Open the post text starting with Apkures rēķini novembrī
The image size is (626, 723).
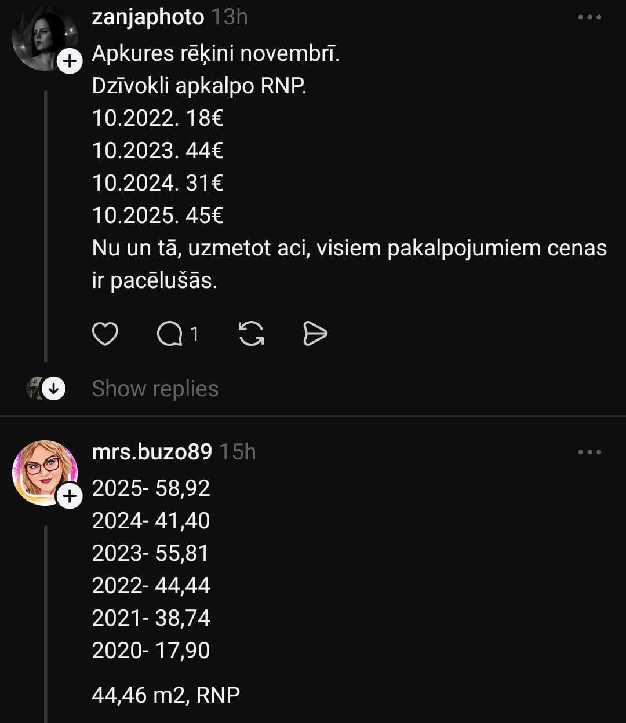tap(215, 54)
